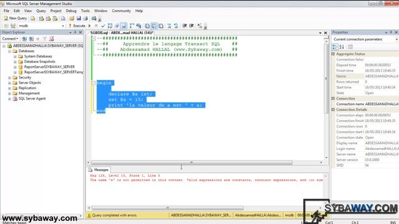Open the Tools menu

[x=85, y=11]
